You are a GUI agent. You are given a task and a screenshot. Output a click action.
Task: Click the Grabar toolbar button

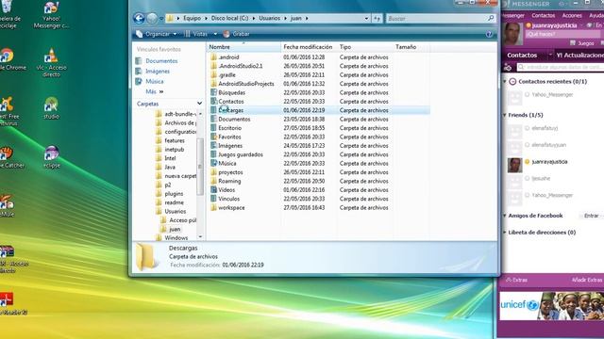237,34
